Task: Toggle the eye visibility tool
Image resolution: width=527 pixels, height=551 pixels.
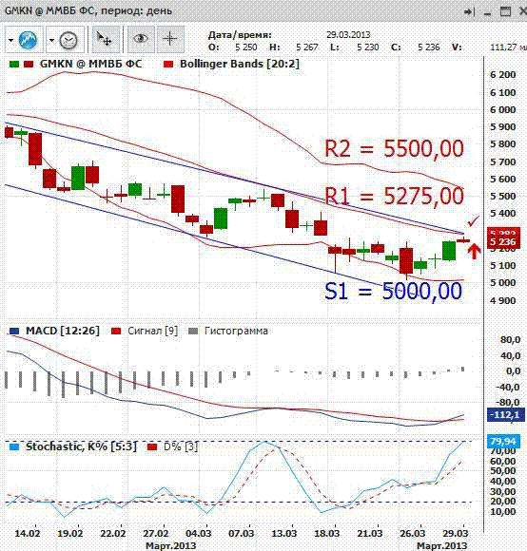Action: tap(141, 39)
